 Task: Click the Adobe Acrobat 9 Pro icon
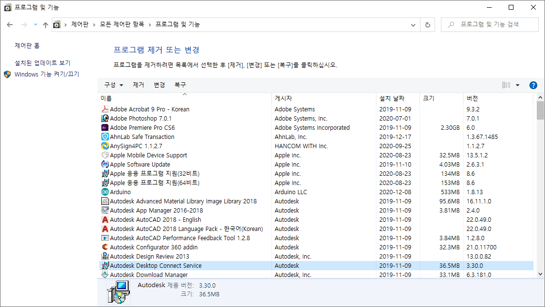(105, 109)
